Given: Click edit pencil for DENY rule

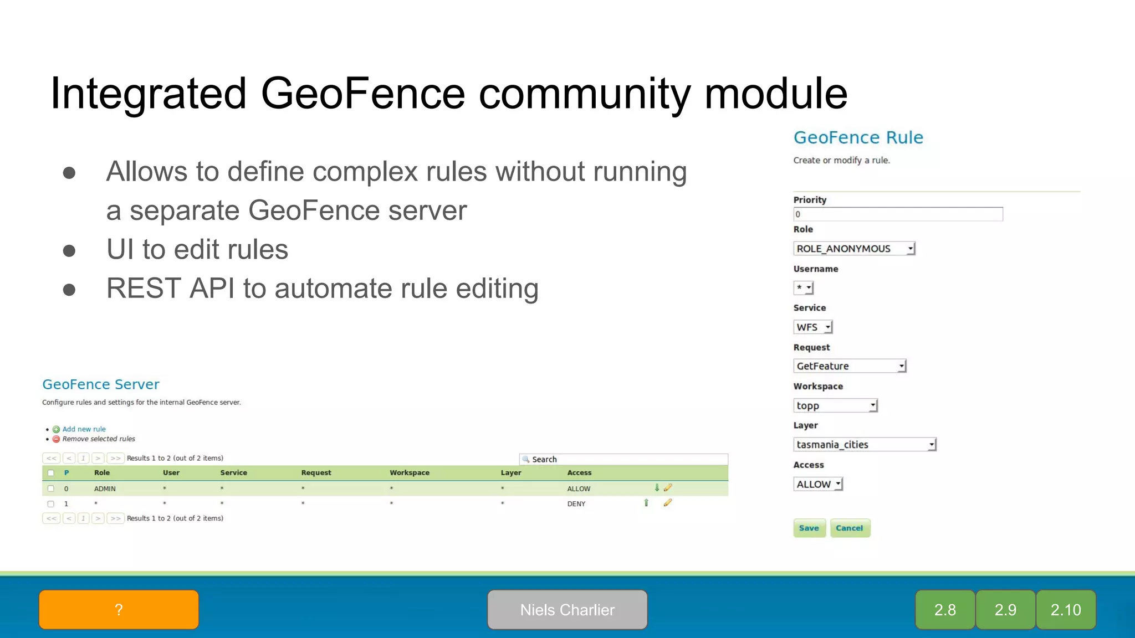Looking at the screenshot, I should click(668, 503).
